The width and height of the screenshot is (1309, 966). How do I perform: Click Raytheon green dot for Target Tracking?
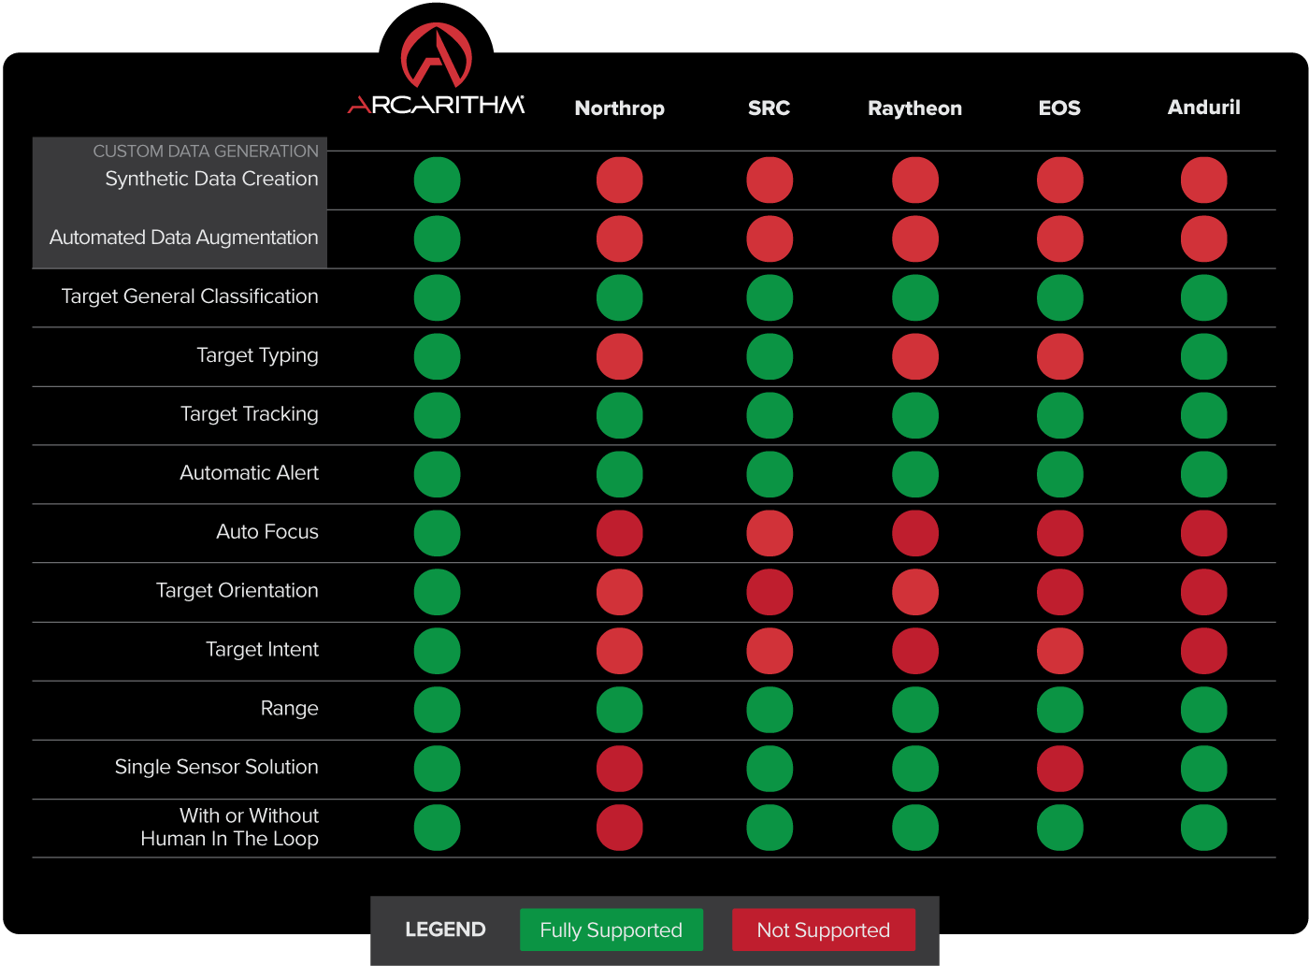point(915,416)
